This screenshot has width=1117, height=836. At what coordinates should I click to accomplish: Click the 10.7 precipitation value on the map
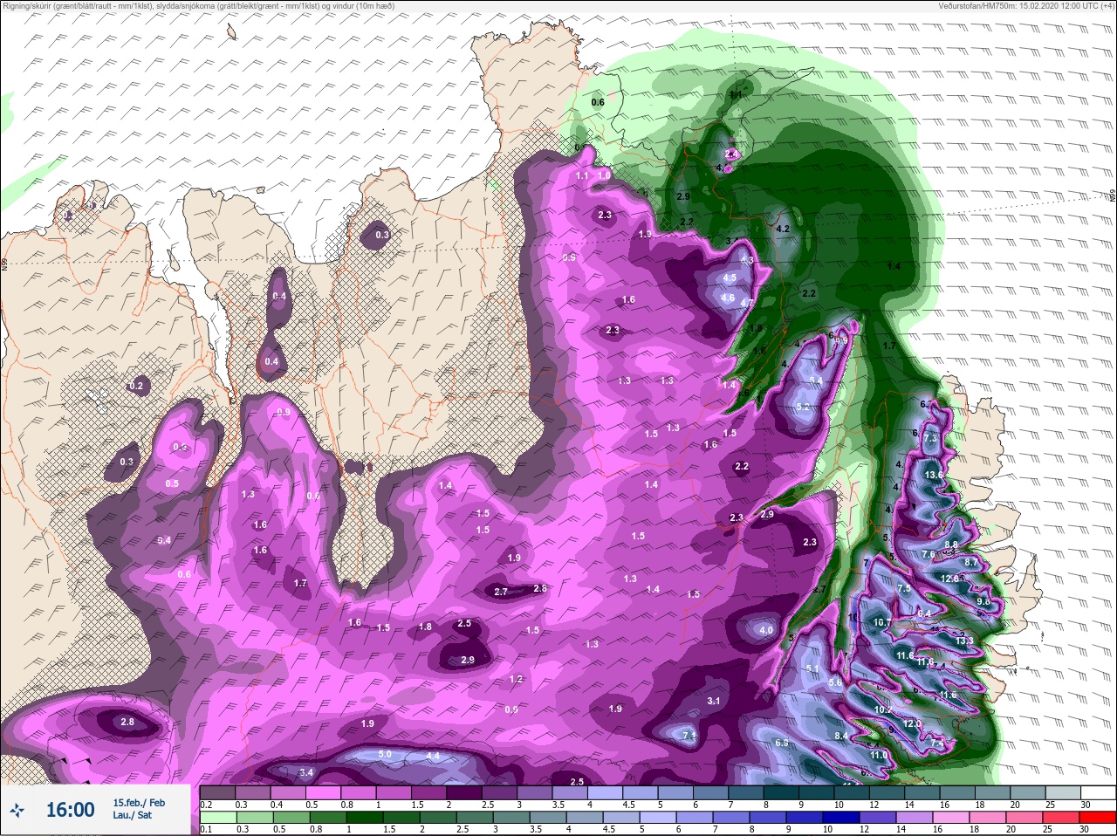pyautogui.click(x=882, y=622)
